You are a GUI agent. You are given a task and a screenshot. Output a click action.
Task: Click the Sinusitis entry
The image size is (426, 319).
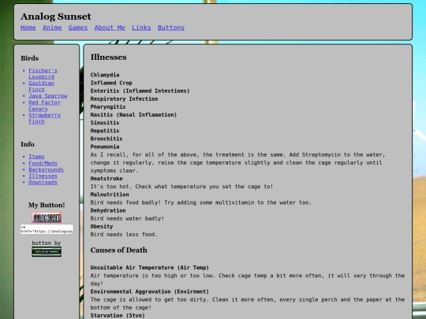click(x=105, y=123)
